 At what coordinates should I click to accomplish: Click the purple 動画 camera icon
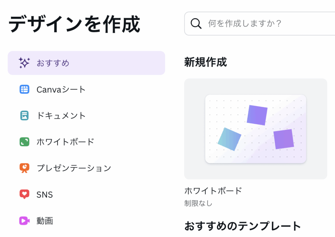[24, 221]
